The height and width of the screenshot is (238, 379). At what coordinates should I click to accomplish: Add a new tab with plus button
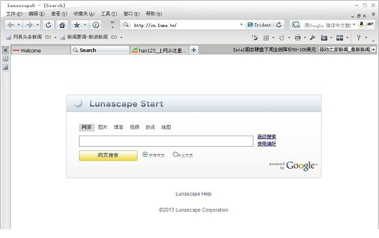pyautogui.click(x=194, y=50)
